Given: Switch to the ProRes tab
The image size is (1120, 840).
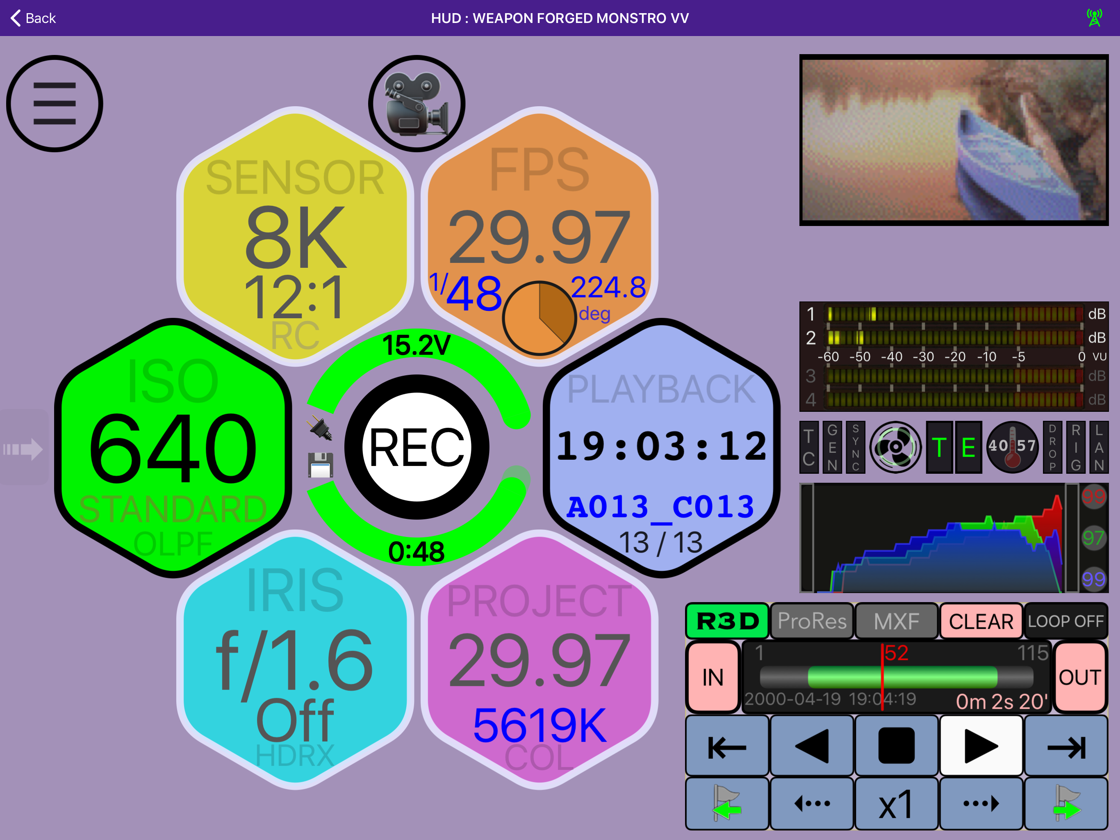Looking at the screenshot, I should click(x=812, y=621).
